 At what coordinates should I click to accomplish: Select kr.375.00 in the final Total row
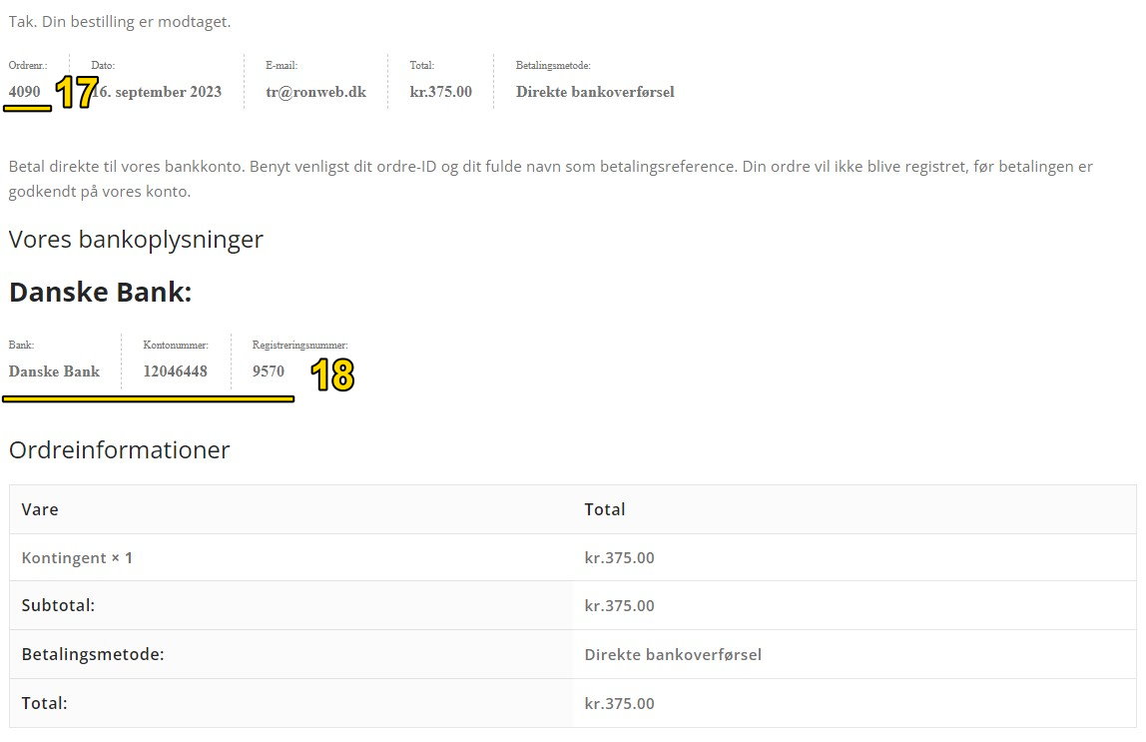point(619,703)
